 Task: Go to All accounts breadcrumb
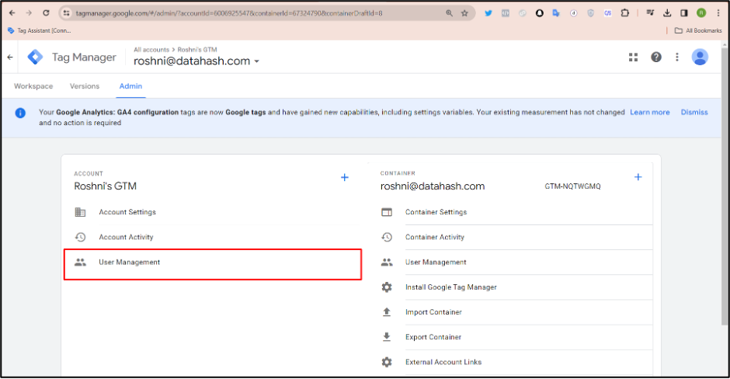click(x=151, y=50)
